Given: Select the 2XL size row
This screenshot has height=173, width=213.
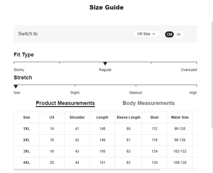Looking at the screenshot, I should click(x=26, y=140).
